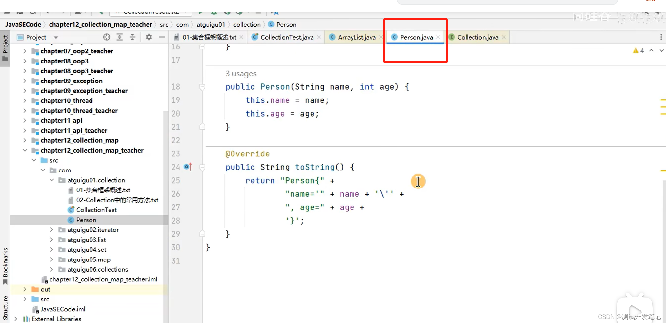This screenshot has height=323, width=666.
Task: Open the editor tabs more options menu
Action: tap(661, 37)
